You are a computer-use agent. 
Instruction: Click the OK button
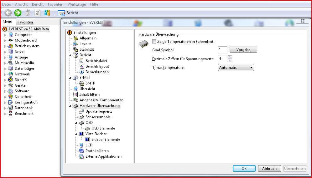(244, 169)
